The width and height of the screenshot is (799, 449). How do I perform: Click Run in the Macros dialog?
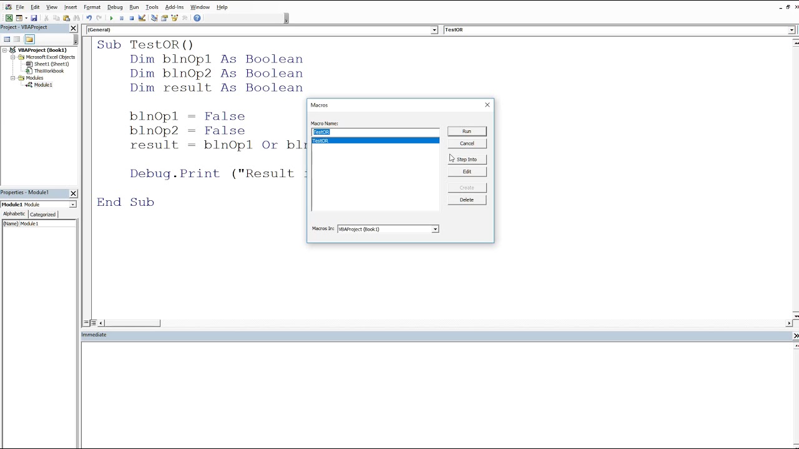tap(467, 131)
